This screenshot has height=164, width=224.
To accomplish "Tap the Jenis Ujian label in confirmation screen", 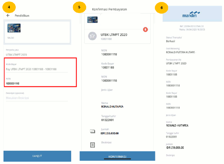I will (x=107, y=90).
